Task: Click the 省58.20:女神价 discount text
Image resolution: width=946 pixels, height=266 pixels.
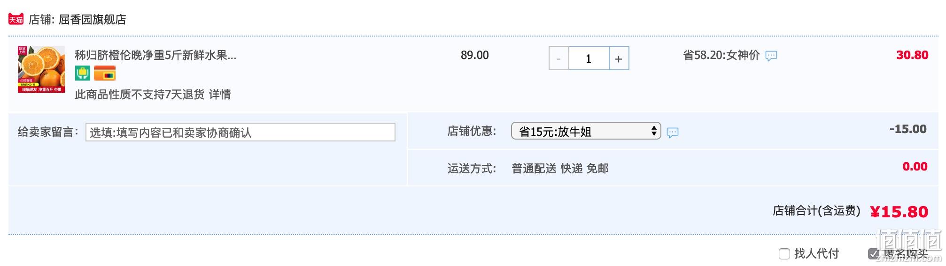Action: click(721, 55)
